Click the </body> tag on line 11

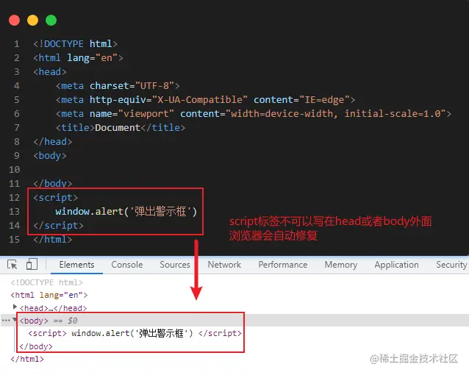[53, 184]
